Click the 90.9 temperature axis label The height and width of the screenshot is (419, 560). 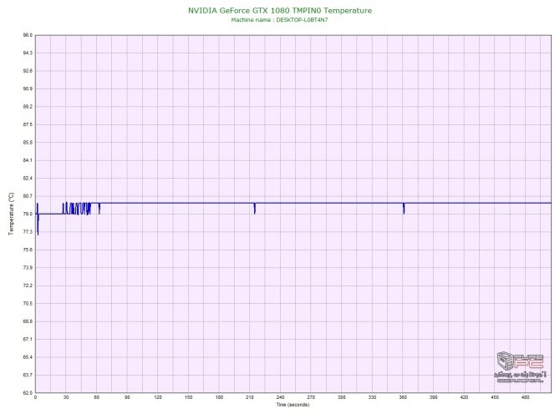click(x=28, y=88)
